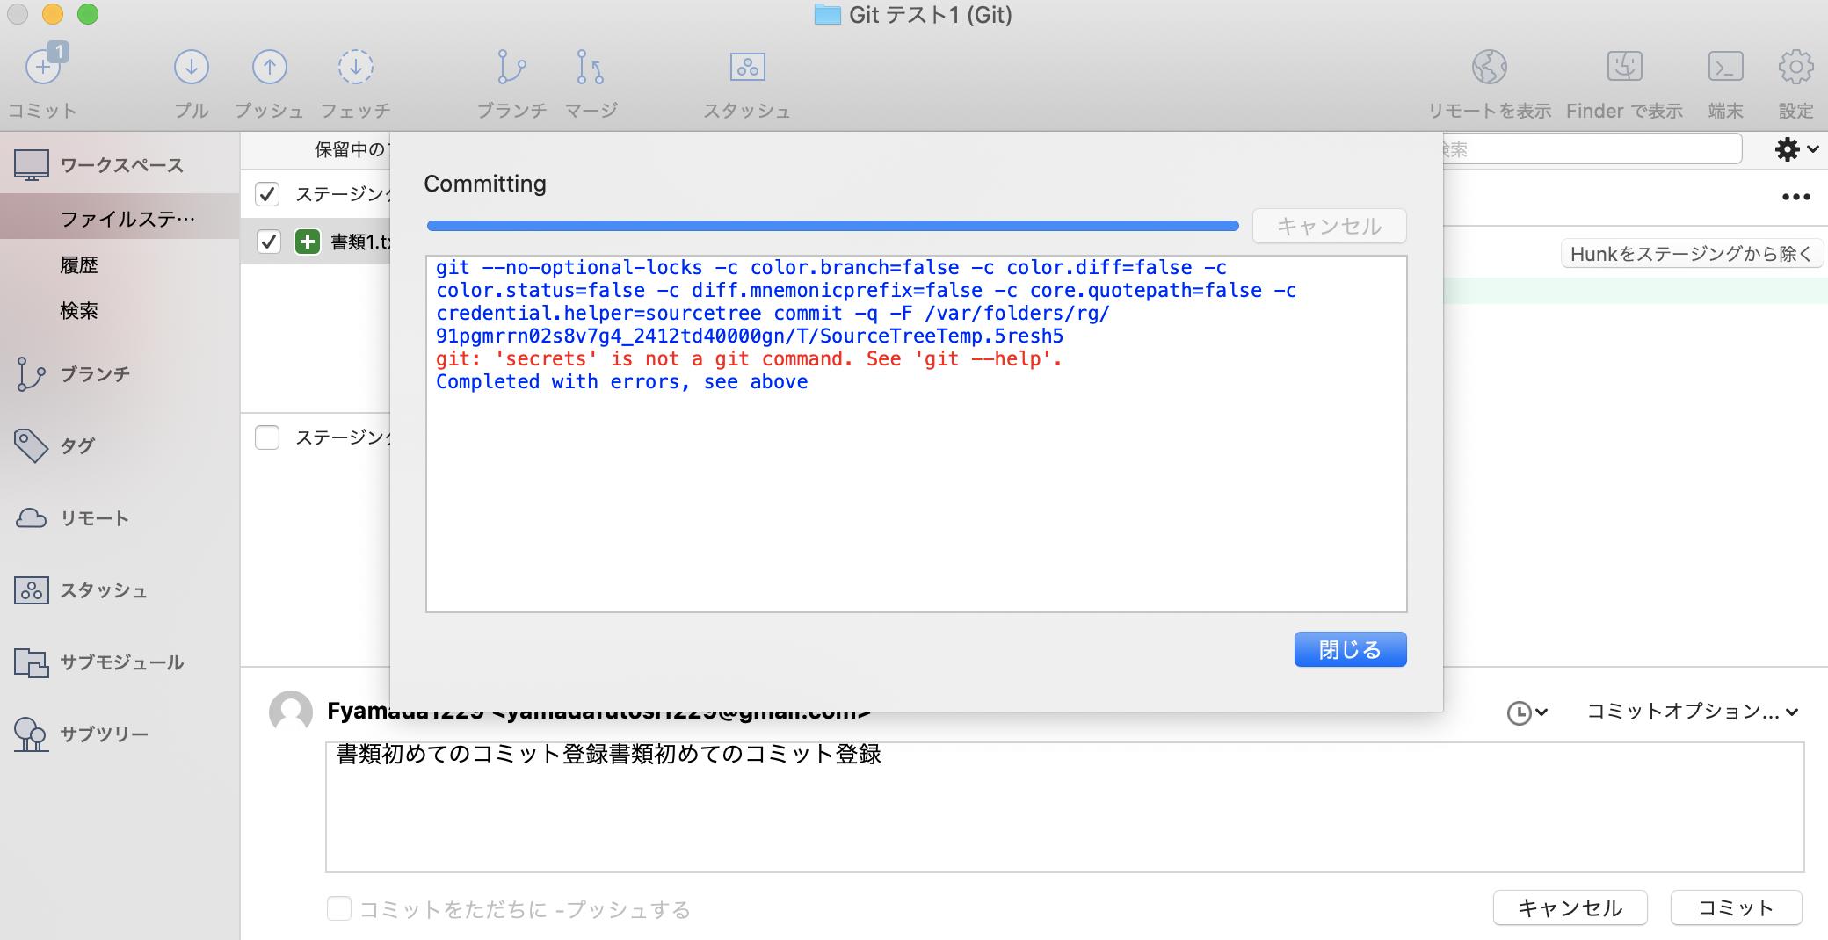
Task: Uncheck the 書類1 file checkbox
Action: pos(269,242)
